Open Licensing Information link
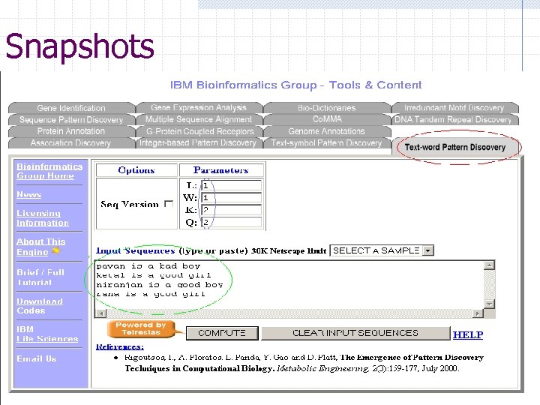This screenshot has width=540, height=405. (43, 218)
